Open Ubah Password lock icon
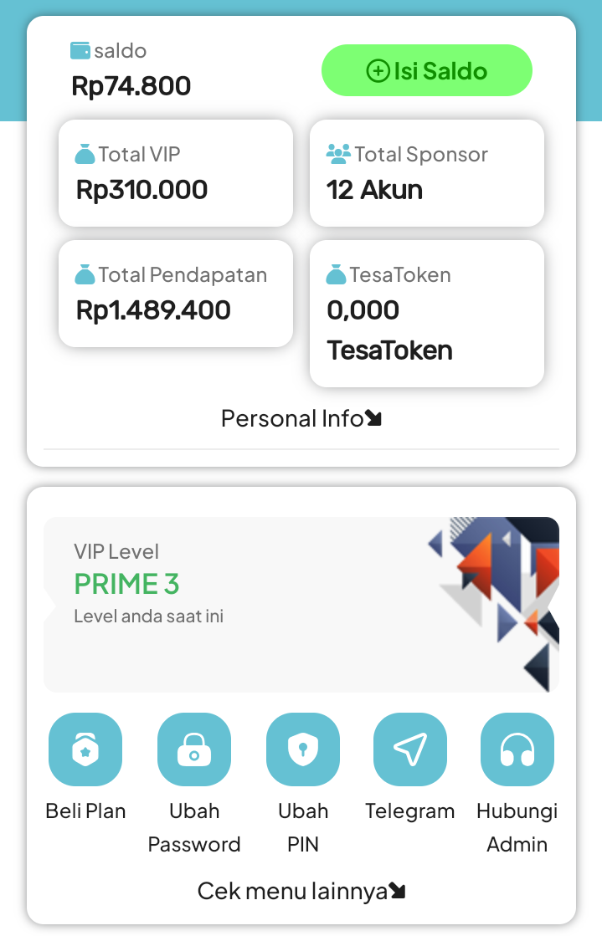This screenshot has width=602, height=936. pyautogui.click(x=194, y=749)
